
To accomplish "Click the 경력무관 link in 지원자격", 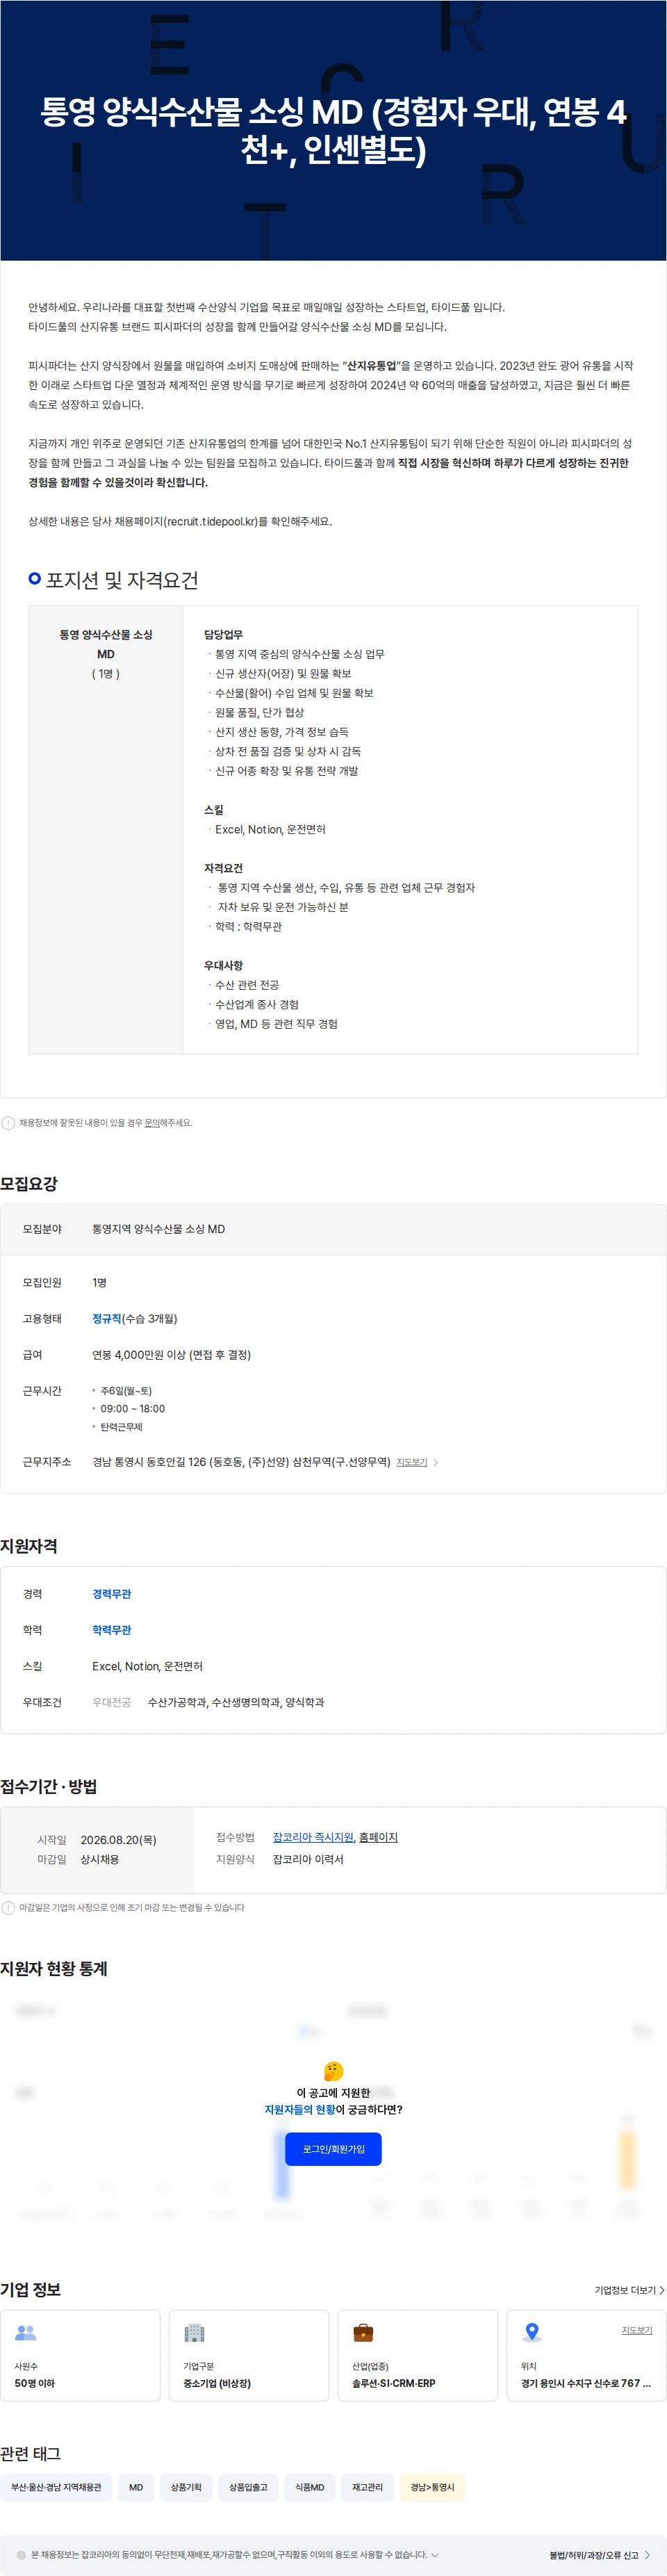I will (x=112, y=1594).
